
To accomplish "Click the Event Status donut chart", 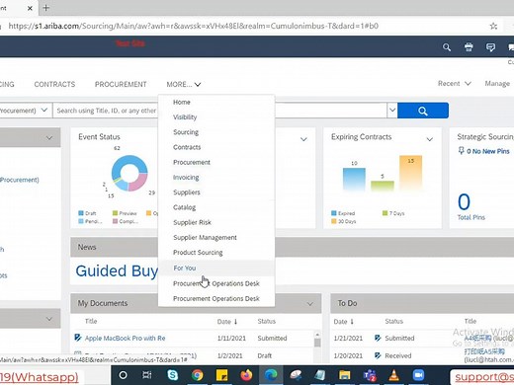I will pos(129,173).
